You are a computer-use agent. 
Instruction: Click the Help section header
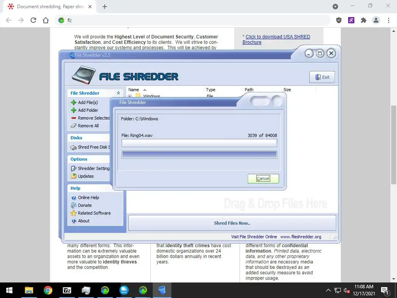76,188
